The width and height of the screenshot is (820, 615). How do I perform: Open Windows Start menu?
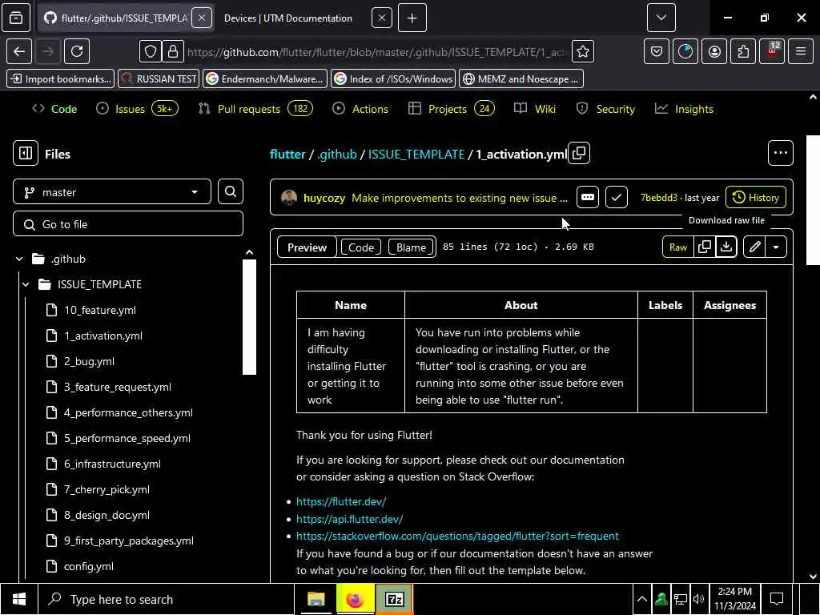pos(19,599)
